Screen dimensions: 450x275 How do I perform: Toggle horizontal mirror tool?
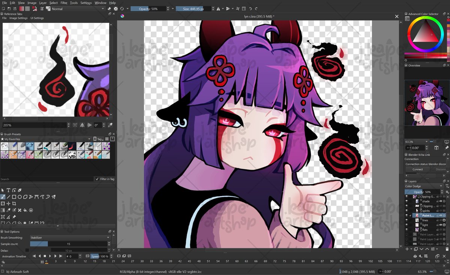point(218,9)
